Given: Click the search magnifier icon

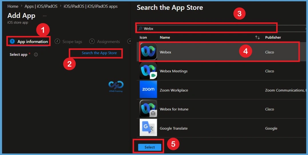Looking at the screenshot, I should pos(140,29).
